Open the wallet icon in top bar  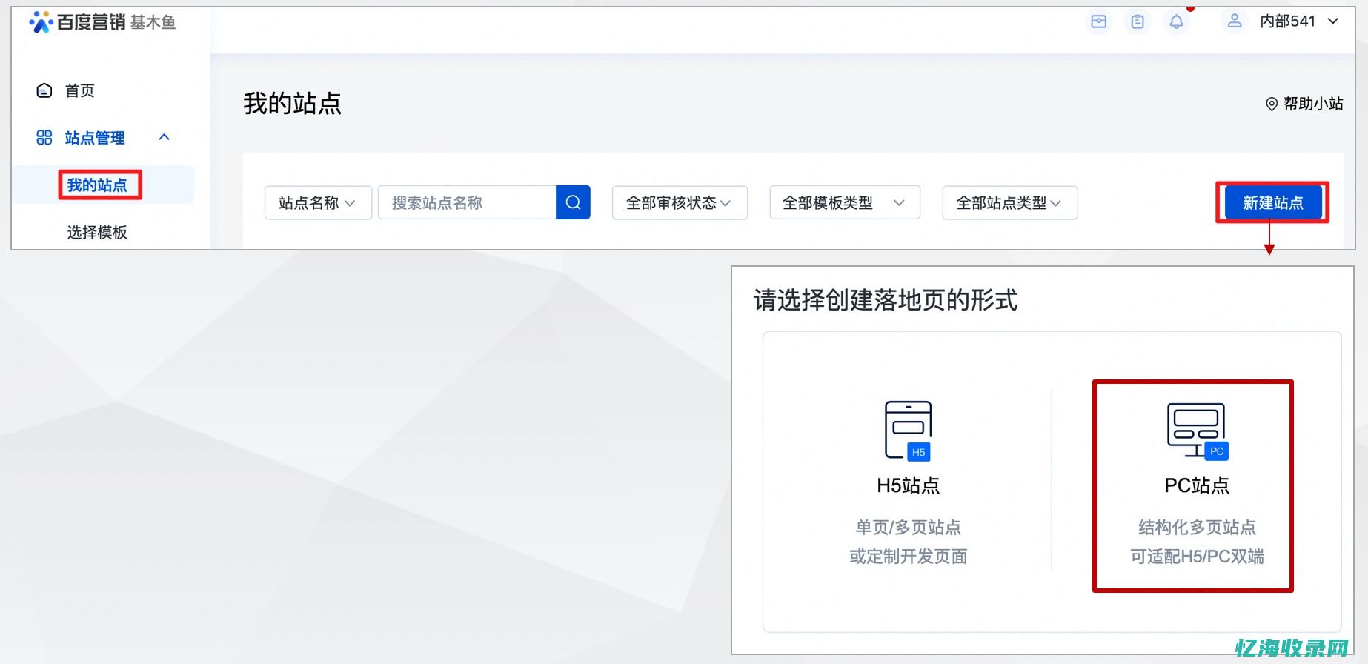tap(1099, 22)
